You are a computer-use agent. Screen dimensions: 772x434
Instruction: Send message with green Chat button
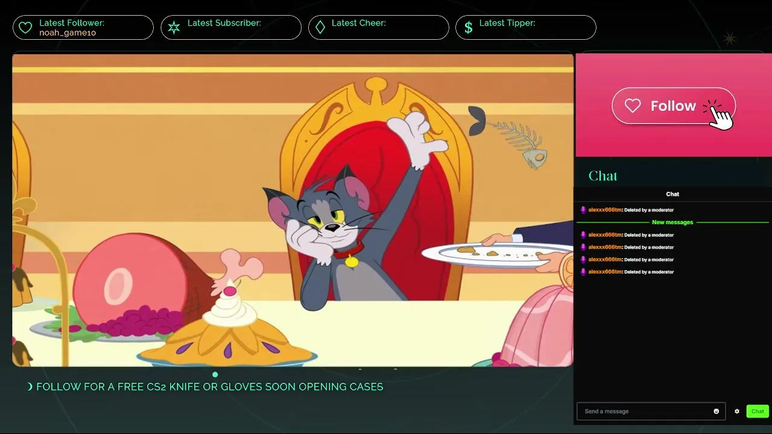[758, 412]
